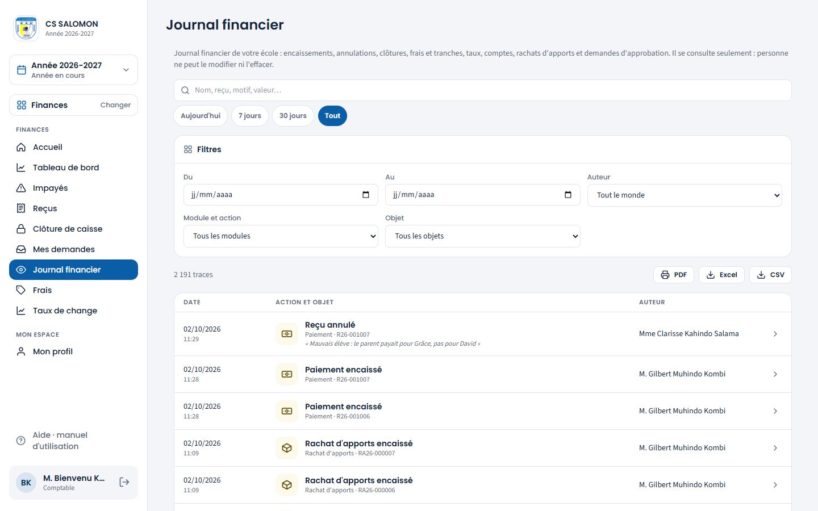Open the Tous les modules dropdown
Screen dimensions: 818x511
pos(281,236)
